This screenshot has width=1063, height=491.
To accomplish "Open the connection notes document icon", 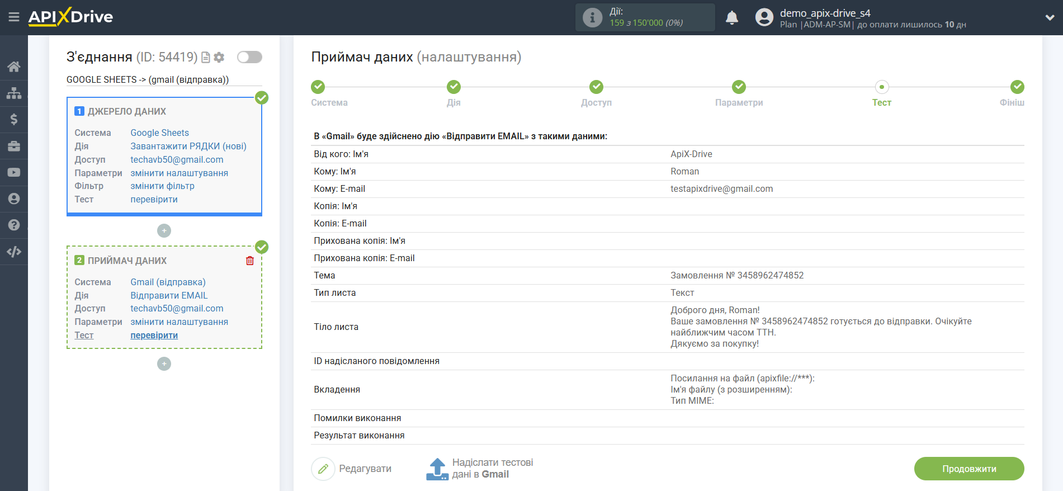I will (206, 57).
